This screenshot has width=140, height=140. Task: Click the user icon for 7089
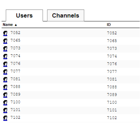(5, 95)
